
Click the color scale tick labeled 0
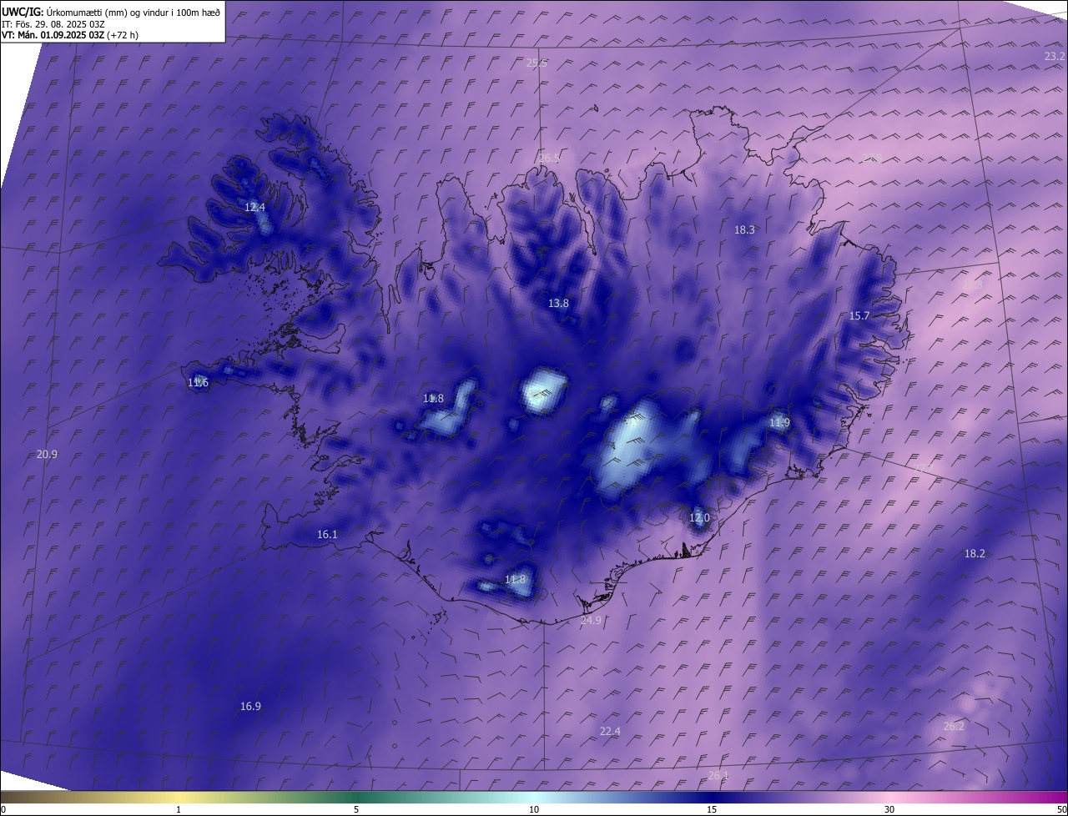[3, 809]
